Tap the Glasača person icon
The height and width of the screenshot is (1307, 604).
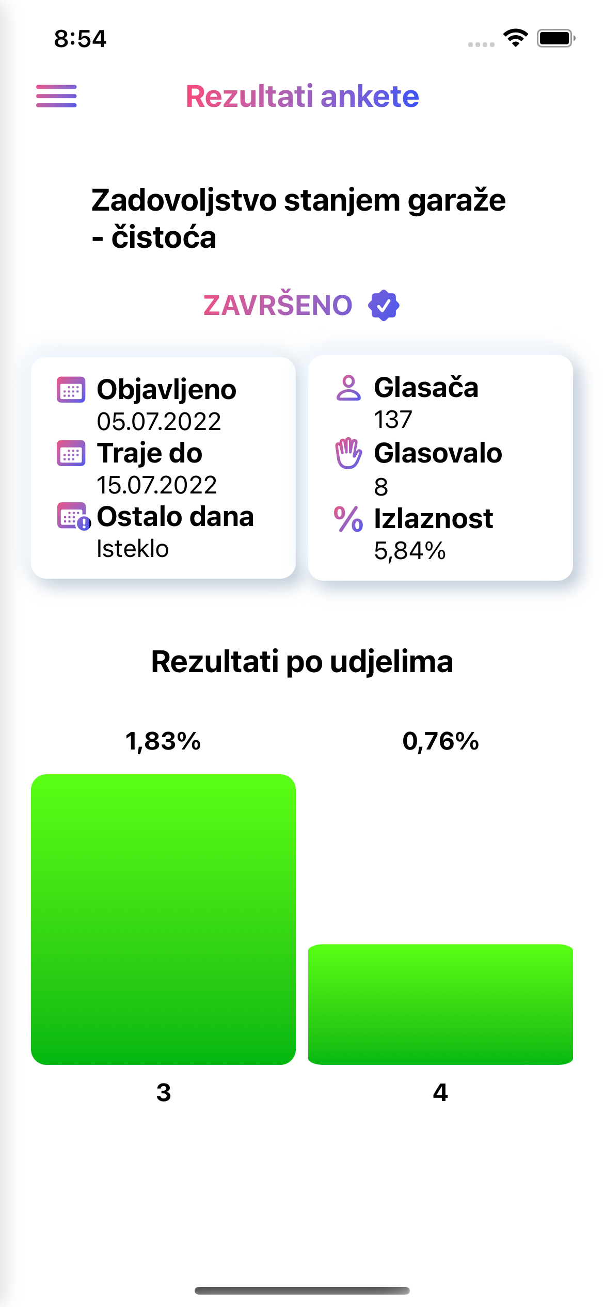[348, 388]
